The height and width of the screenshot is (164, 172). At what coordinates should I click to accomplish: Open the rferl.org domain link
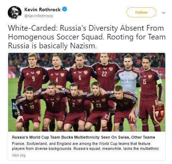pyautogui.click(x=19, y=155)
